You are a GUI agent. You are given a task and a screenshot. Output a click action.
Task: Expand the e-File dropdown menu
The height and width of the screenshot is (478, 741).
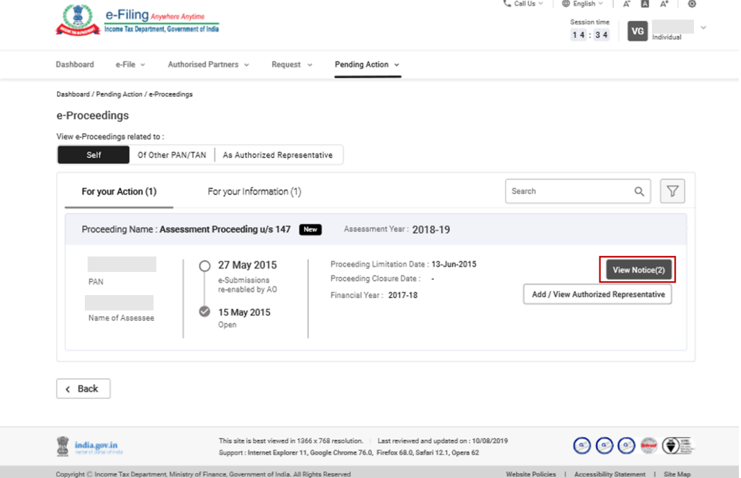pyautogui.click(x=130, y=64)
